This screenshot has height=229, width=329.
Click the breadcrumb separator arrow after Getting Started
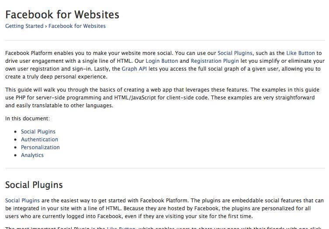[46, 26]
